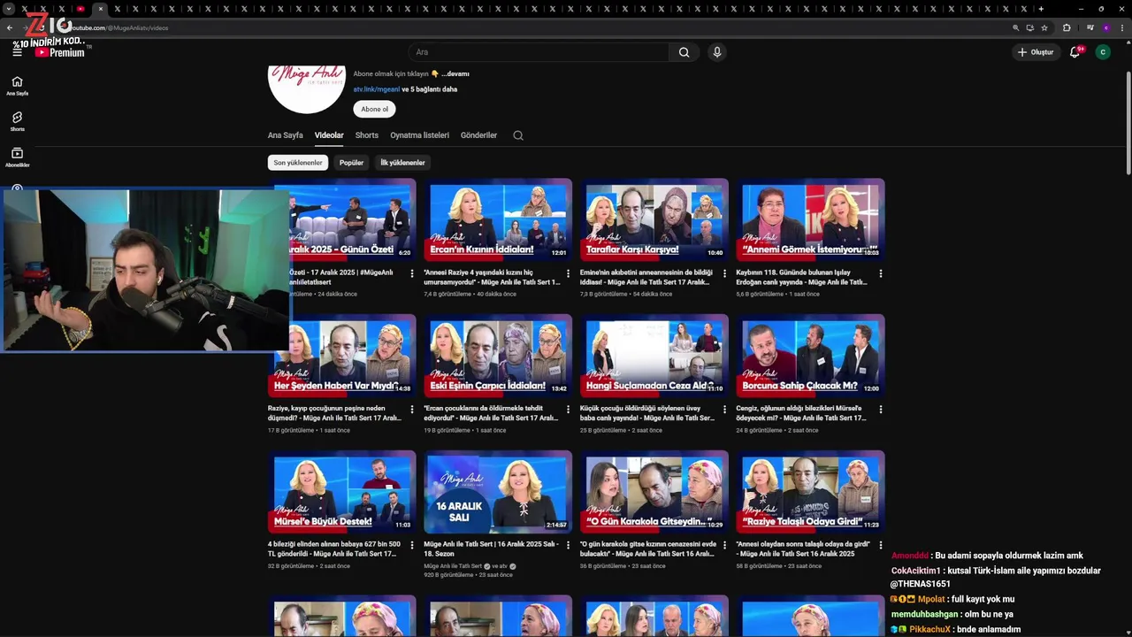
Task: Open Shorts from the left sidebar
Action: [x=17, y=121]
